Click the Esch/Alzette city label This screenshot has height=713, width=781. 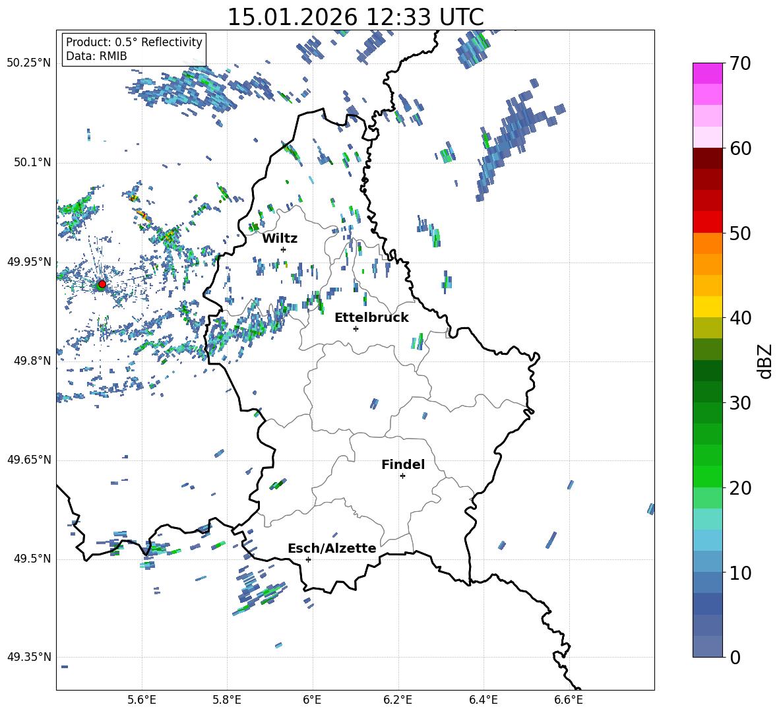(x=332, y=548)
